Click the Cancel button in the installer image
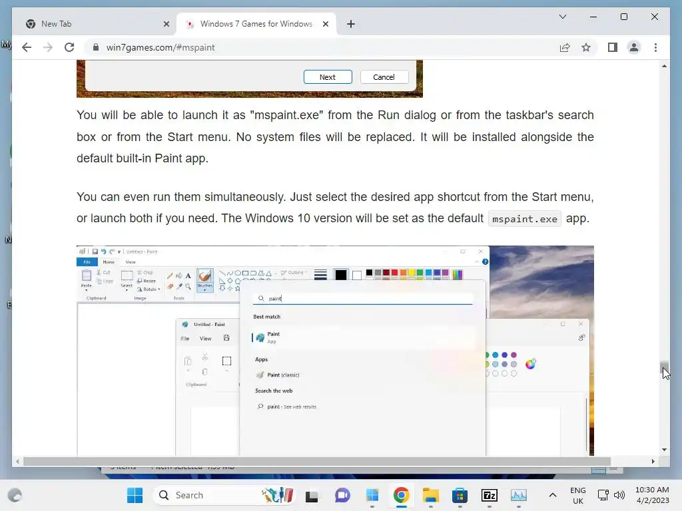The height and width of the screenshot is (511, 682). point(384,77)
